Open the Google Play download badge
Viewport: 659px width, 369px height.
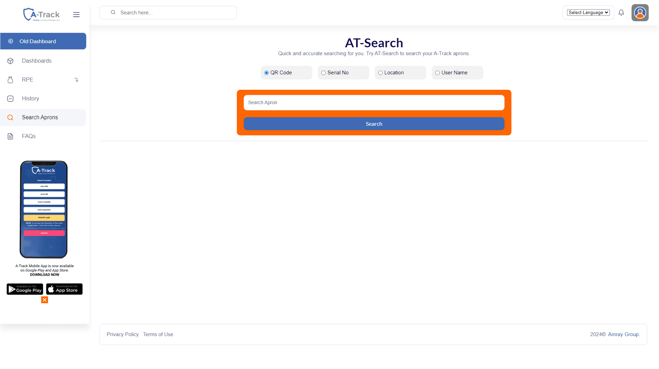coord(25,289)
